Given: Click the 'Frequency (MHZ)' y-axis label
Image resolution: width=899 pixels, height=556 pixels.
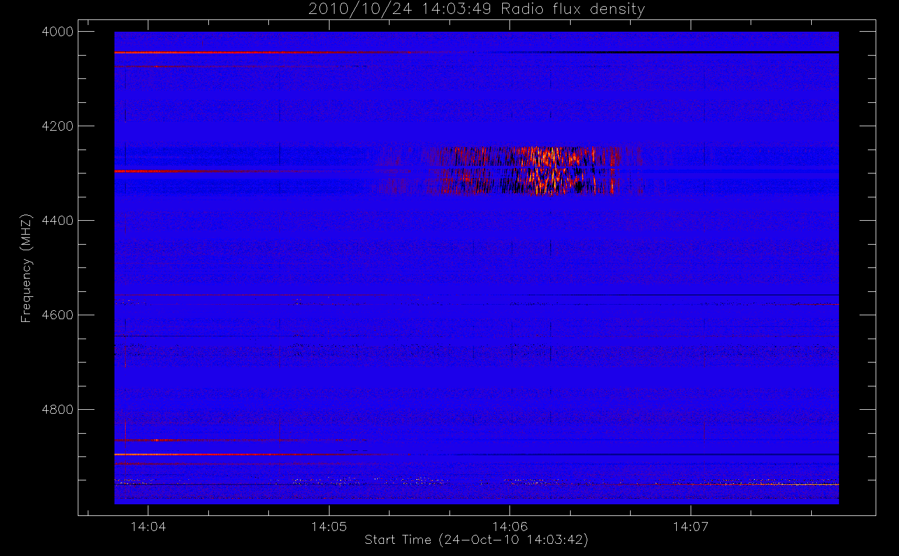Looking at the screenshot, I should click(x=26, y=268).
